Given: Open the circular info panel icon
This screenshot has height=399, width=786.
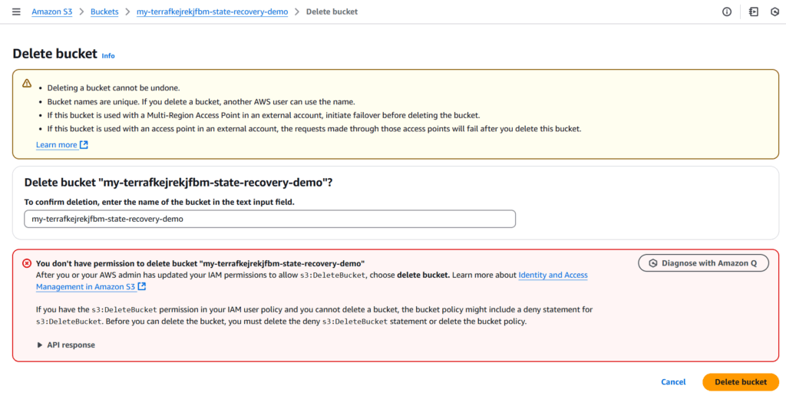Looking at the screenshot, I should pos(726,12).
